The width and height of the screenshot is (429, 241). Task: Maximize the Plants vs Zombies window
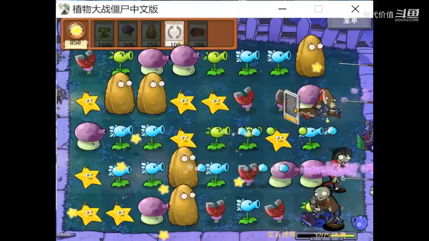318,9
